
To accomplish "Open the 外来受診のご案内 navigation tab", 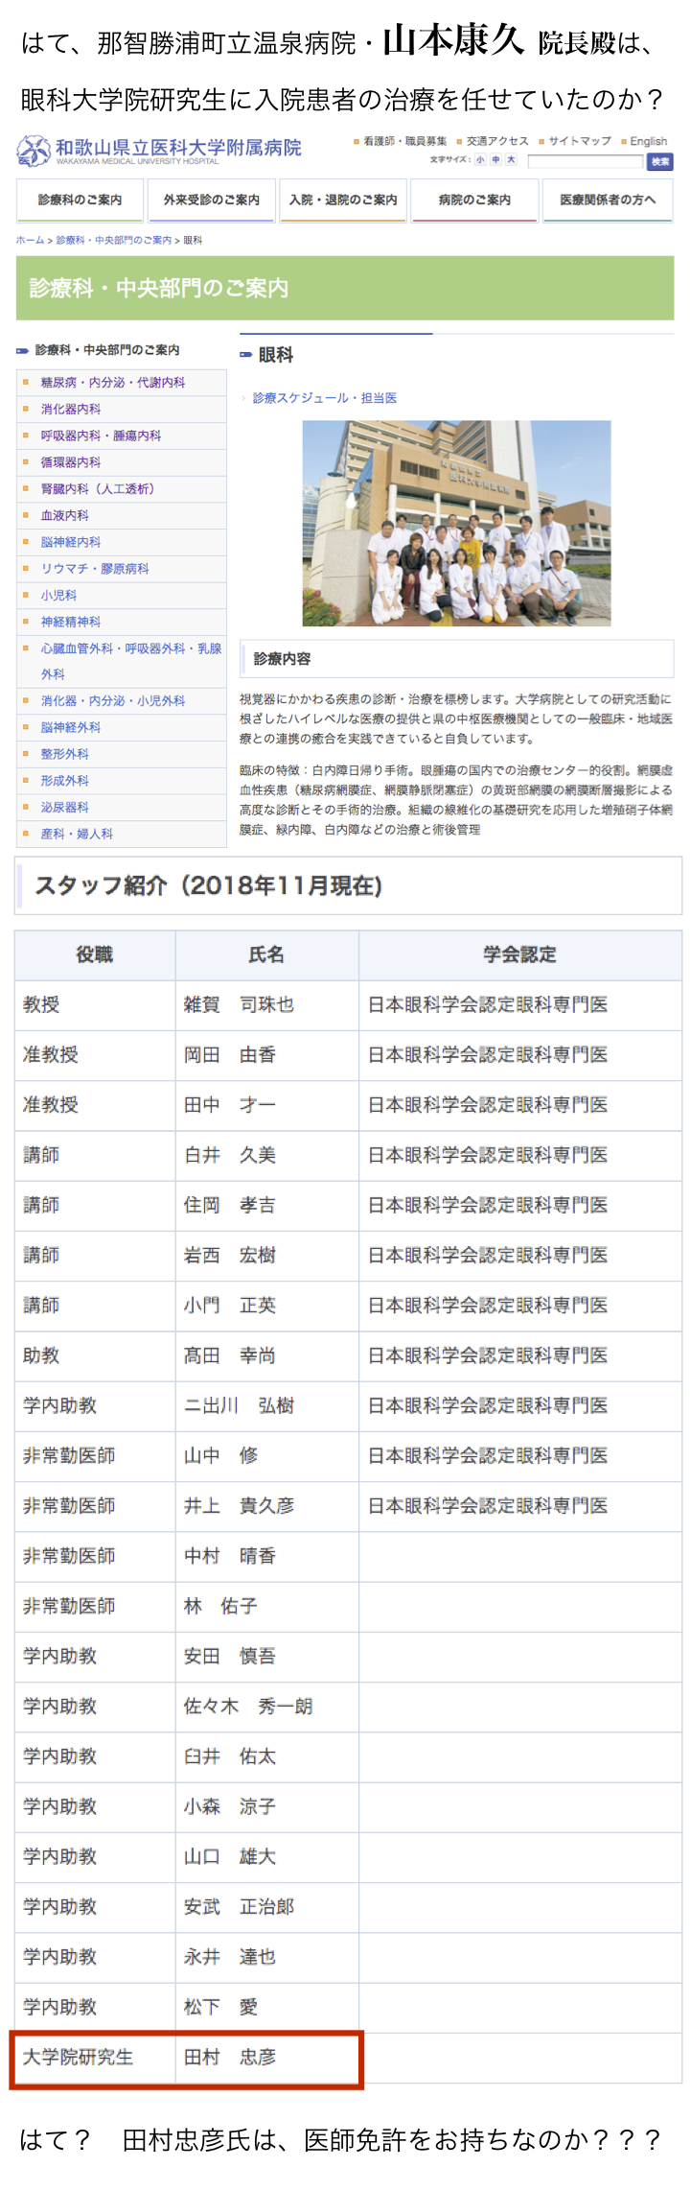I will pyautogui.click(x=212, y=200).
